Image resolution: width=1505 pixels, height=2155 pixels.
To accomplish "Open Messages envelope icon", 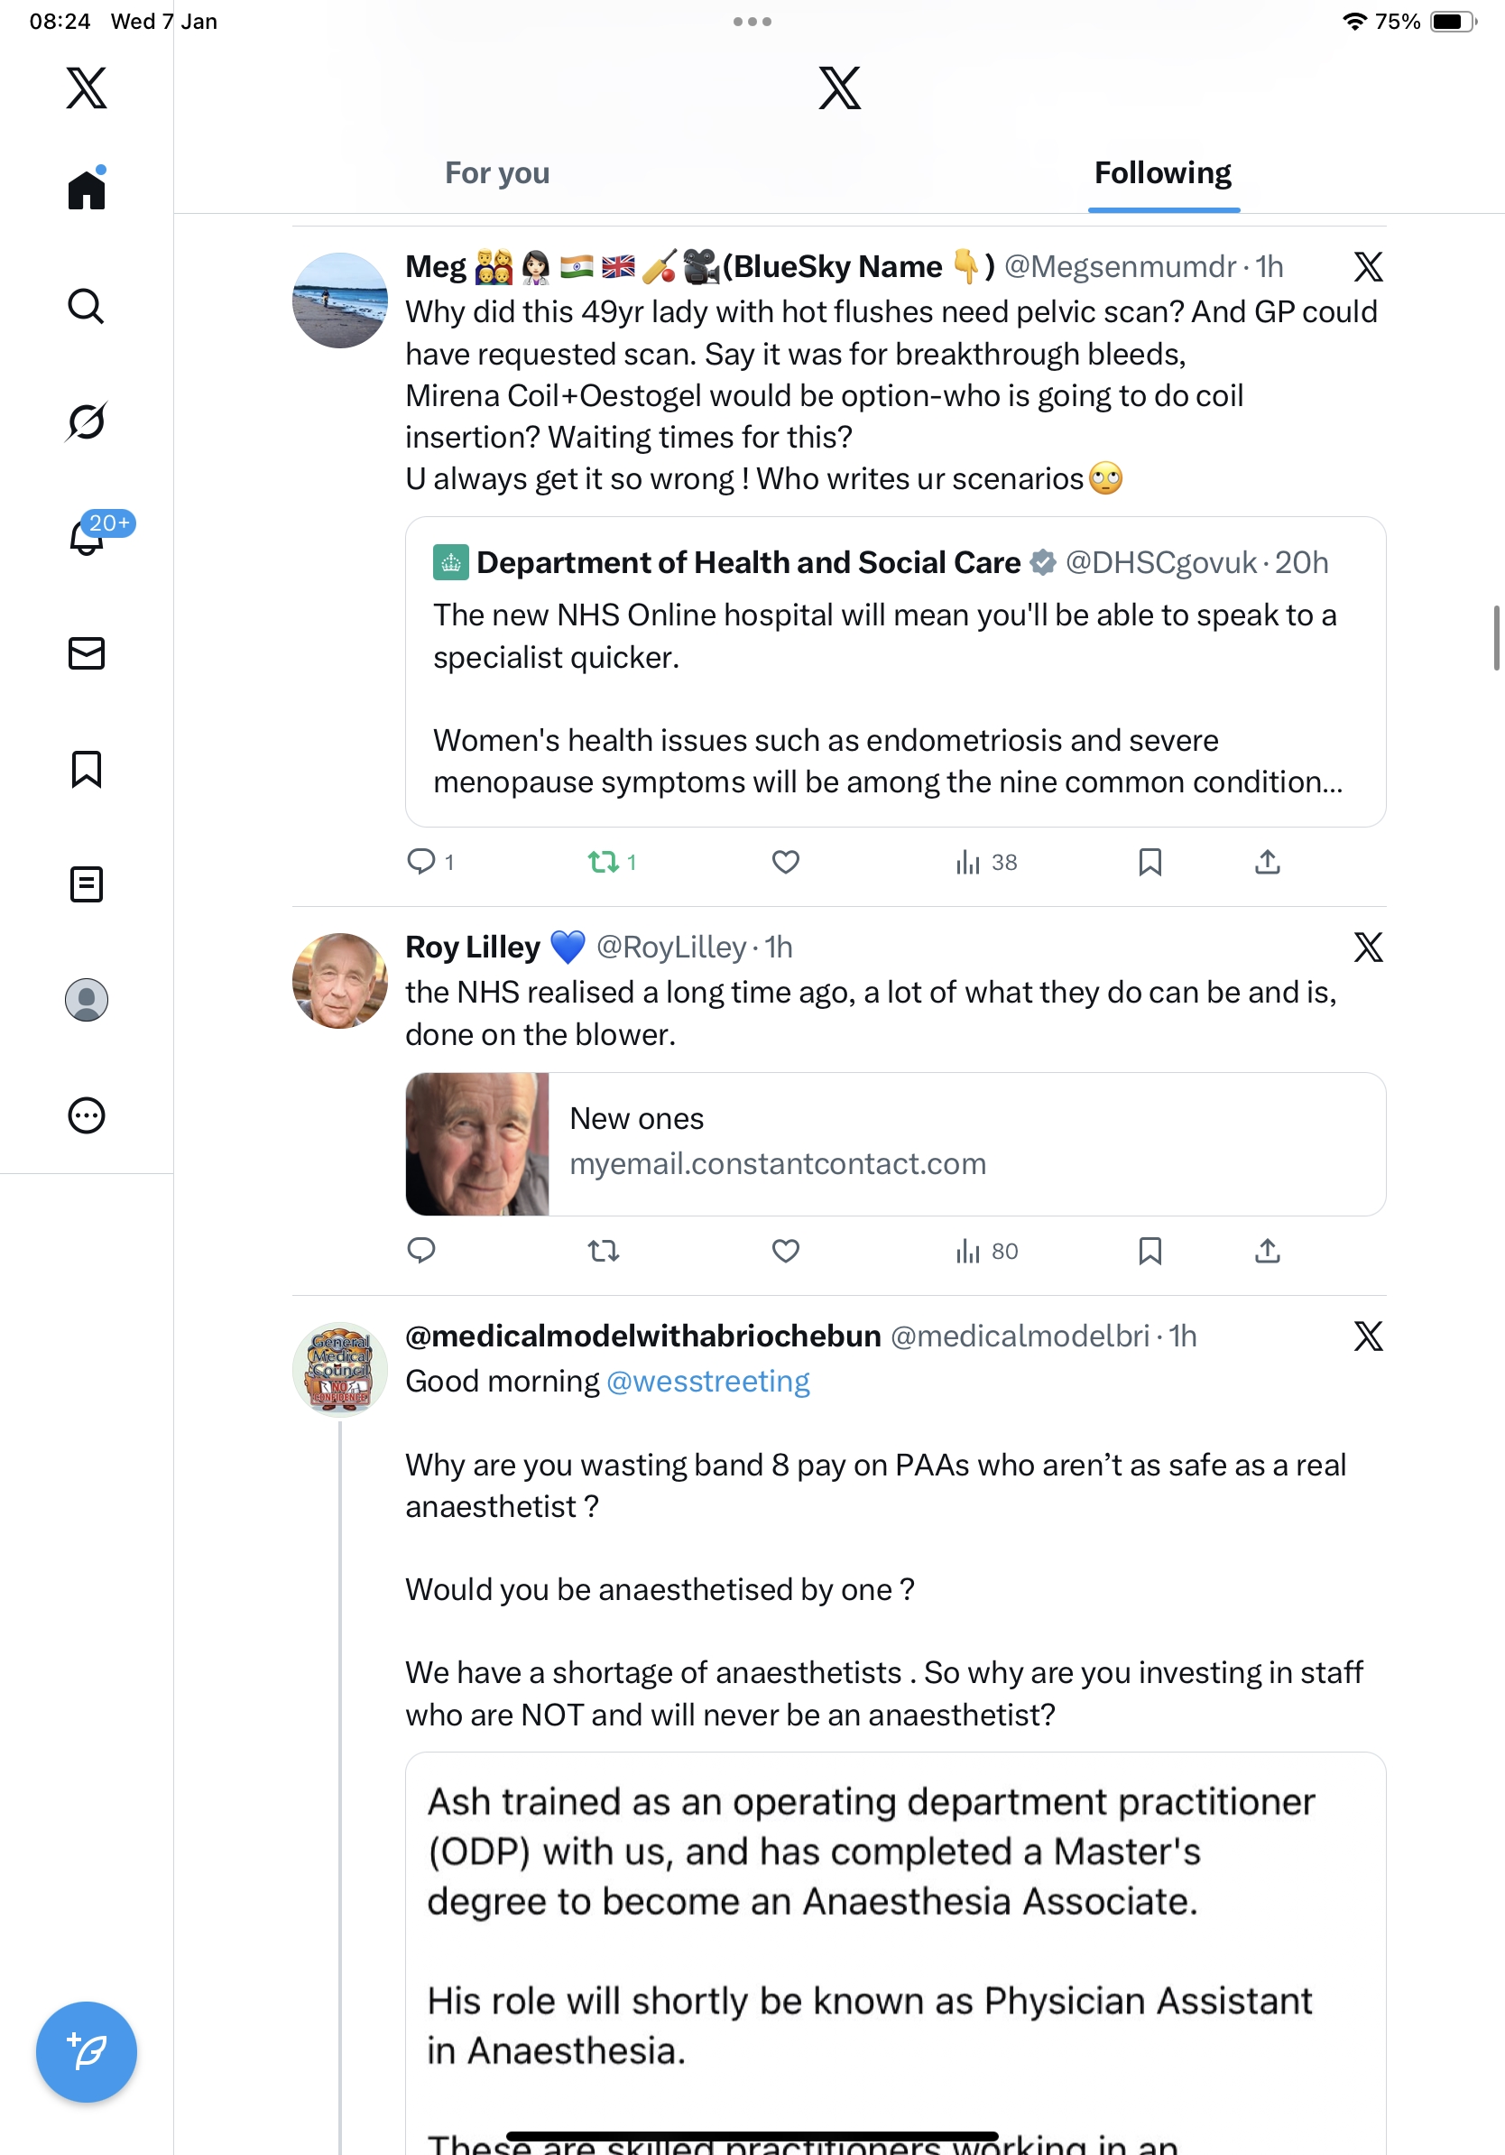I will [x=87, y=653].
